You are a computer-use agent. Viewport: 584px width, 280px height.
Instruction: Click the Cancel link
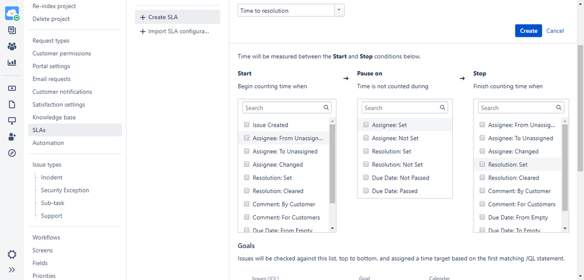click(x=555, y=30)
